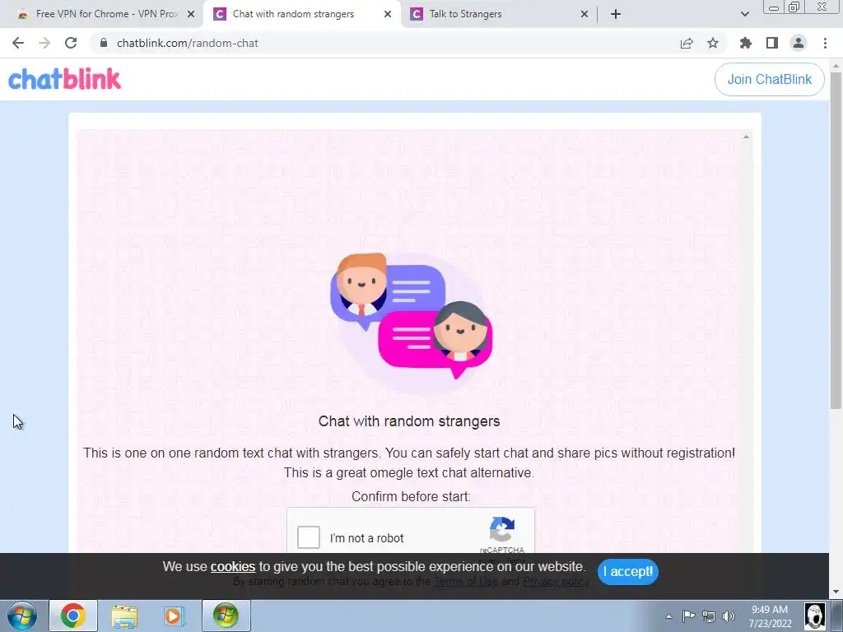Click the page vertical scrollbar thumb

pyautogui.click(x=836, y=239)
